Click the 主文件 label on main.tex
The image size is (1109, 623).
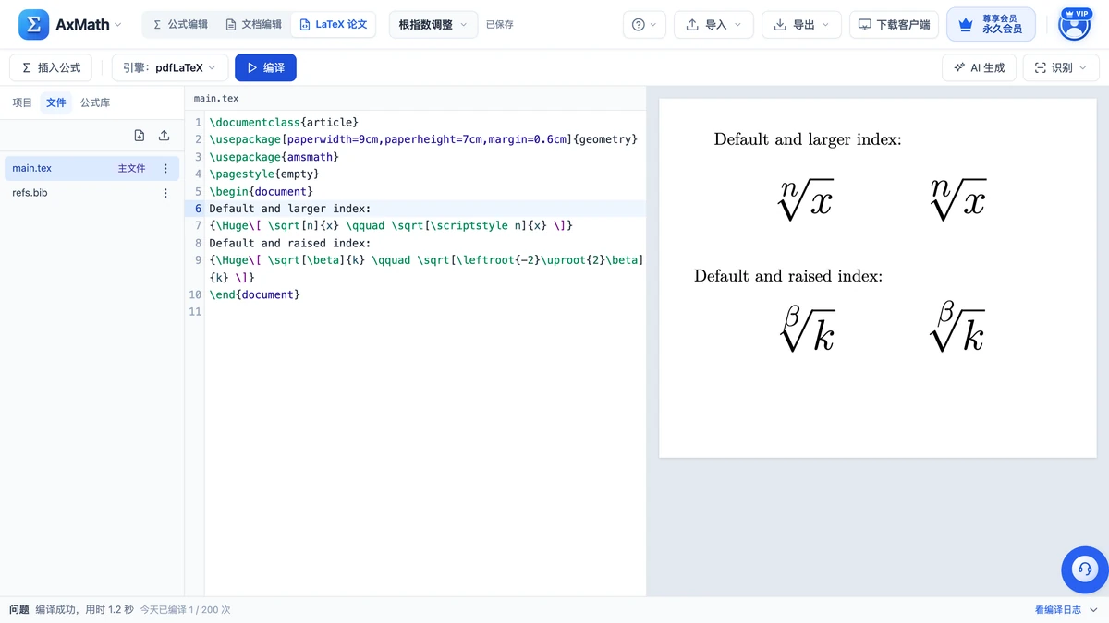(131, 169)
